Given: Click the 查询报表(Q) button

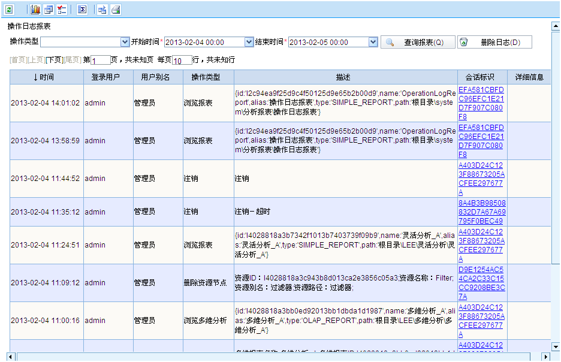Looking at the screenshot, I should pos(418,42).
